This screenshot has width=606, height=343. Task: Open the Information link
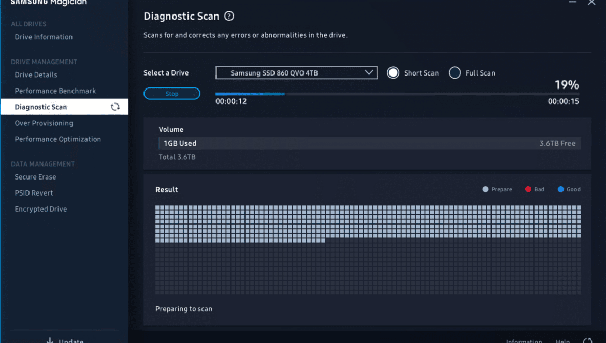(524, 341)
